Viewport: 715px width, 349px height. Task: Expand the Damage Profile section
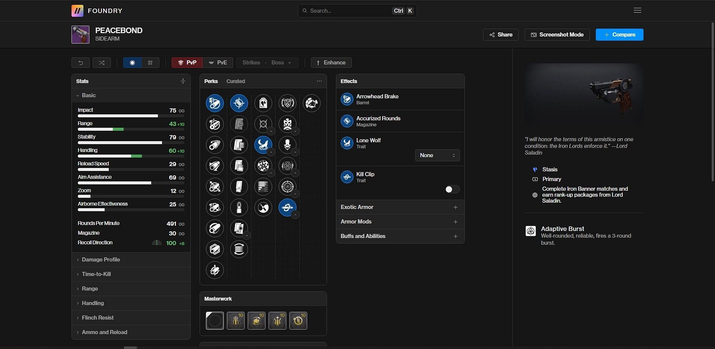(x=131, y=260)
